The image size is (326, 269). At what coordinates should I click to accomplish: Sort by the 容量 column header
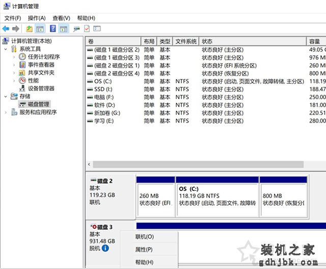(x=316, y=41)
